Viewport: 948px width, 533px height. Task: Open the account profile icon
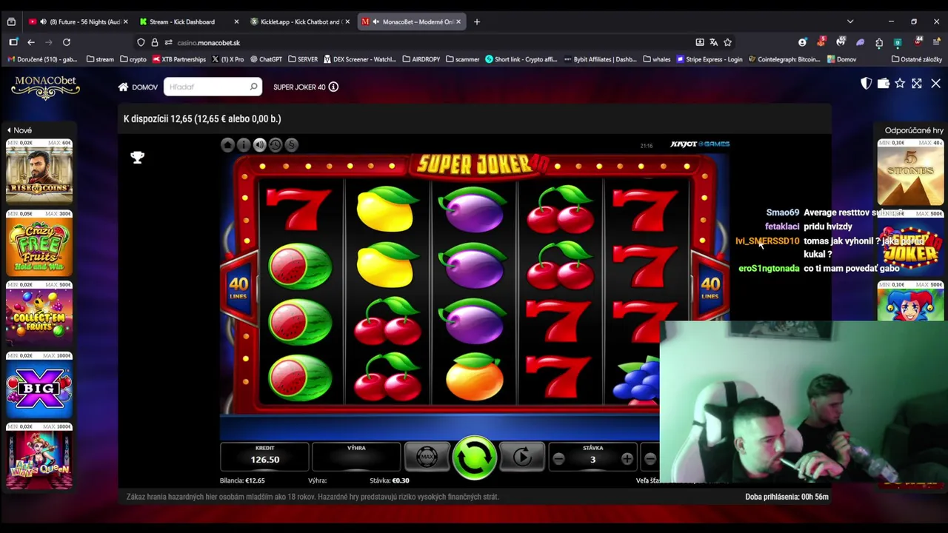[802, 42]
